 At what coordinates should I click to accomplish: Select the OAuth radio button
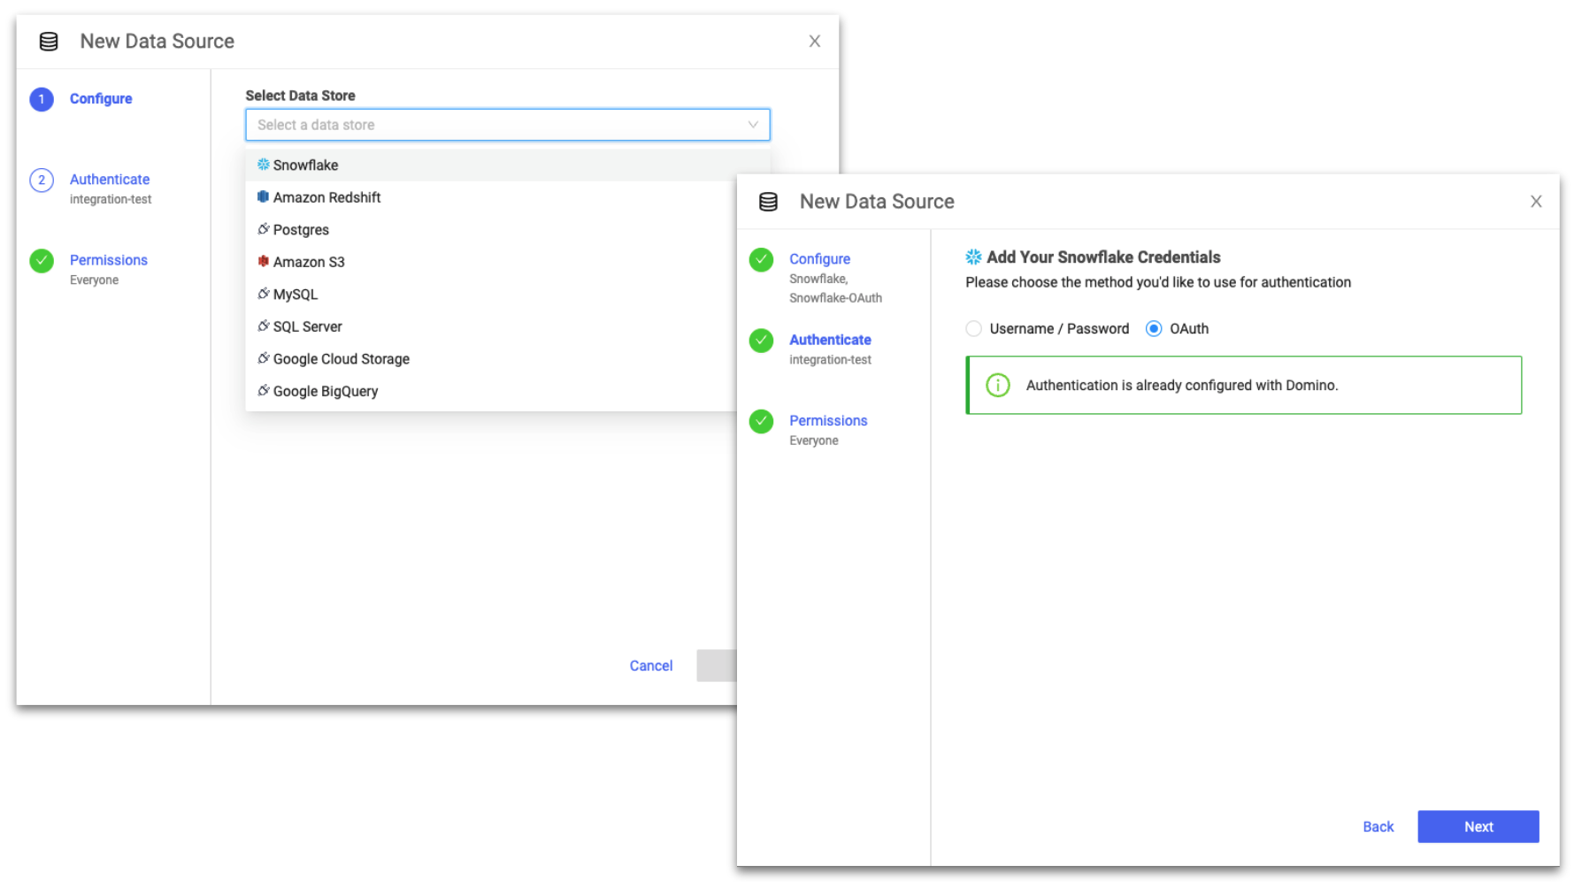(x=1154, y=329)
